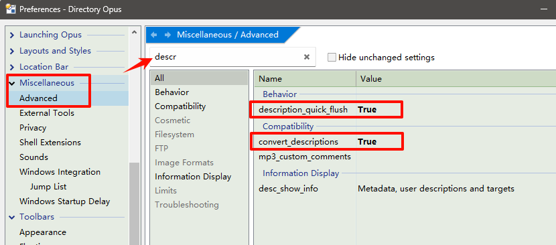
Task: Open the Jump List page
Action: 48,187
